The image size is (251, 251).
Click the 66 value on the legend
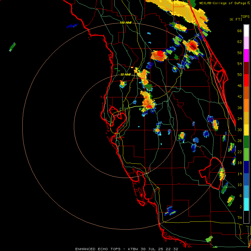tap(240, 31)
